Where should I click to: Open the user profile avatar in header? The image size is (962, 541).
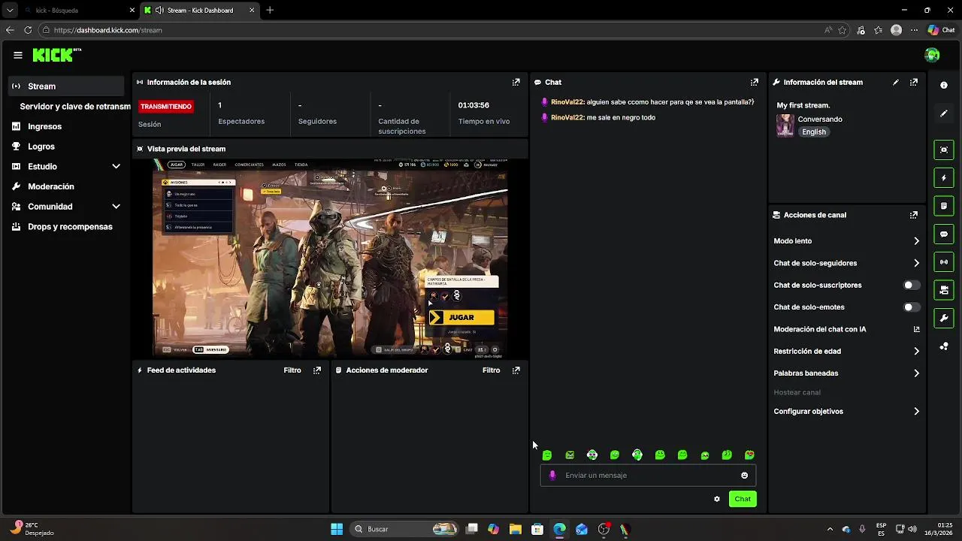click(x=932, y=55)
